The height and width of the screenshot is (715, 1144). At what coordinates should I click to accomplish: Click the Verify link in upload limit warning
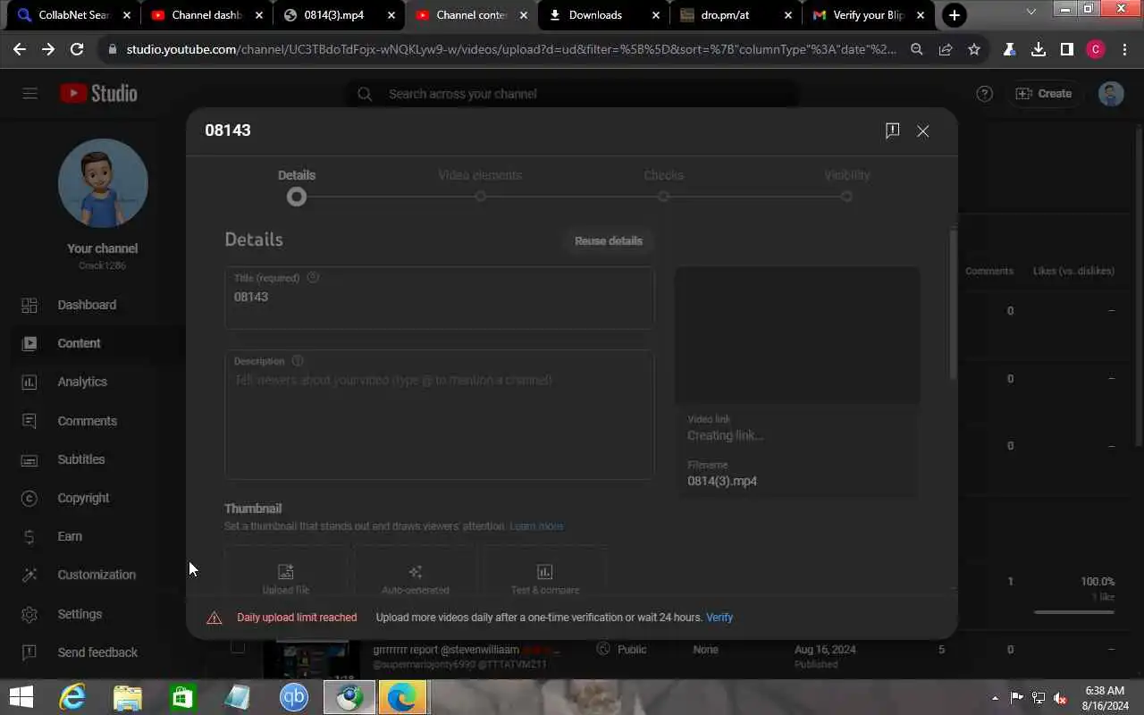click(x=719, y=618)
